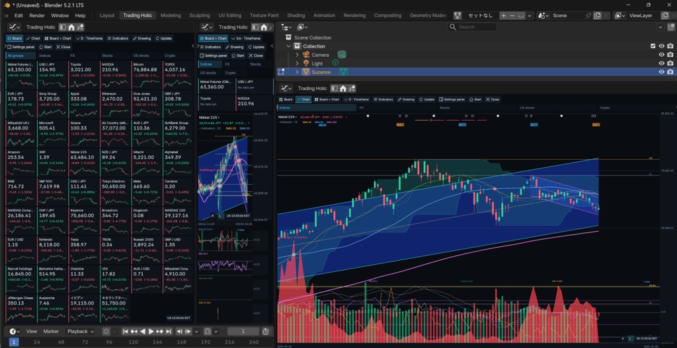The width and height of the screenshot is (677, 348).
Task: Click the Blender logo in the title bar
Action: 5,5
